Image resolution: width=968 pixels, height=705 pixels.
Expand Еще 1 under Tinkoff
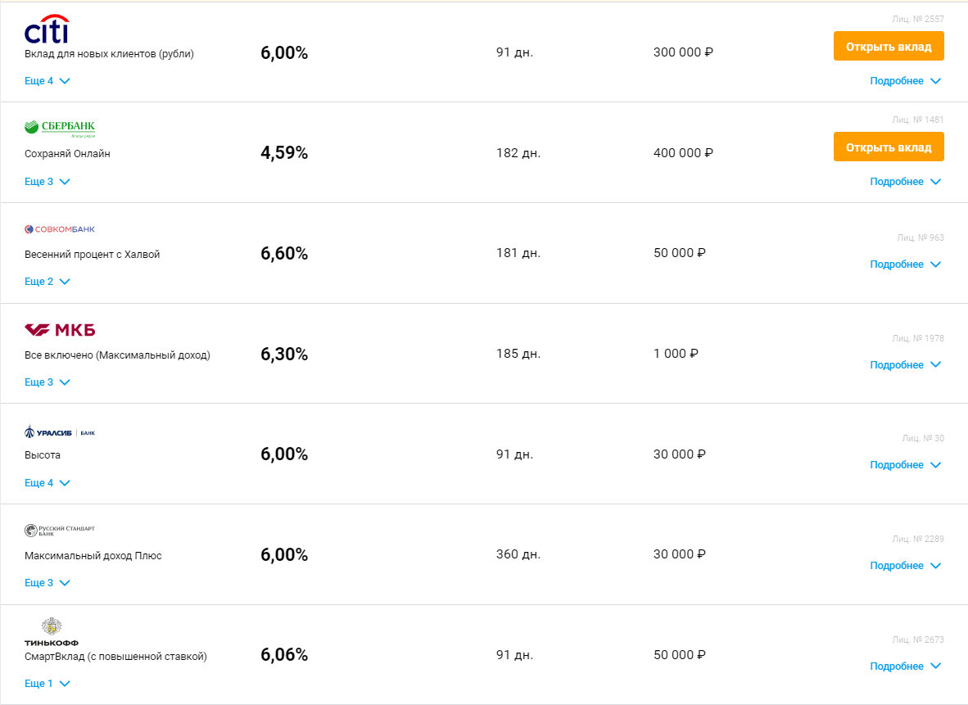[47, 684]
